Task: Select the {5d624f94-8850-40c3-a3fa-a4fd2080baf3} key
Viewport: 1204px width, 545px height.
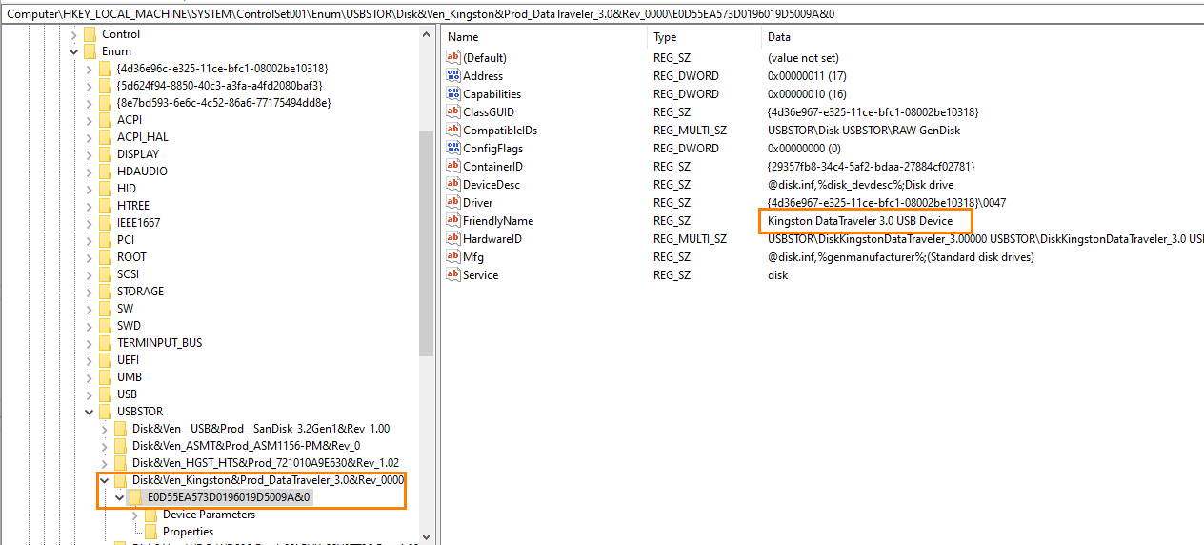Action: tap(220, 86)
